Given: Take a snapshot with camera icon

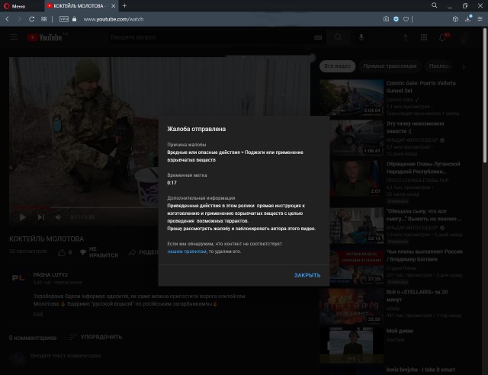Looking at the screenshot, I should tap(386, 19).
